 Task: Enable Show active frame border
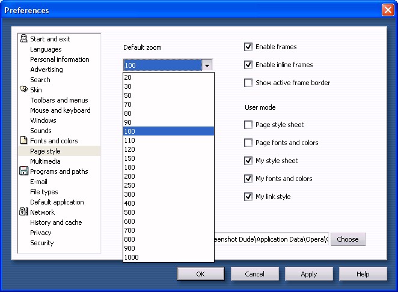(x=248, y=83)
